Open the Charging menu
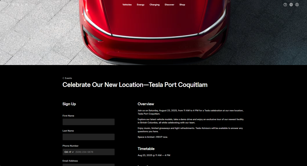This screenshot has height=166, width=307. click(154, 5)
